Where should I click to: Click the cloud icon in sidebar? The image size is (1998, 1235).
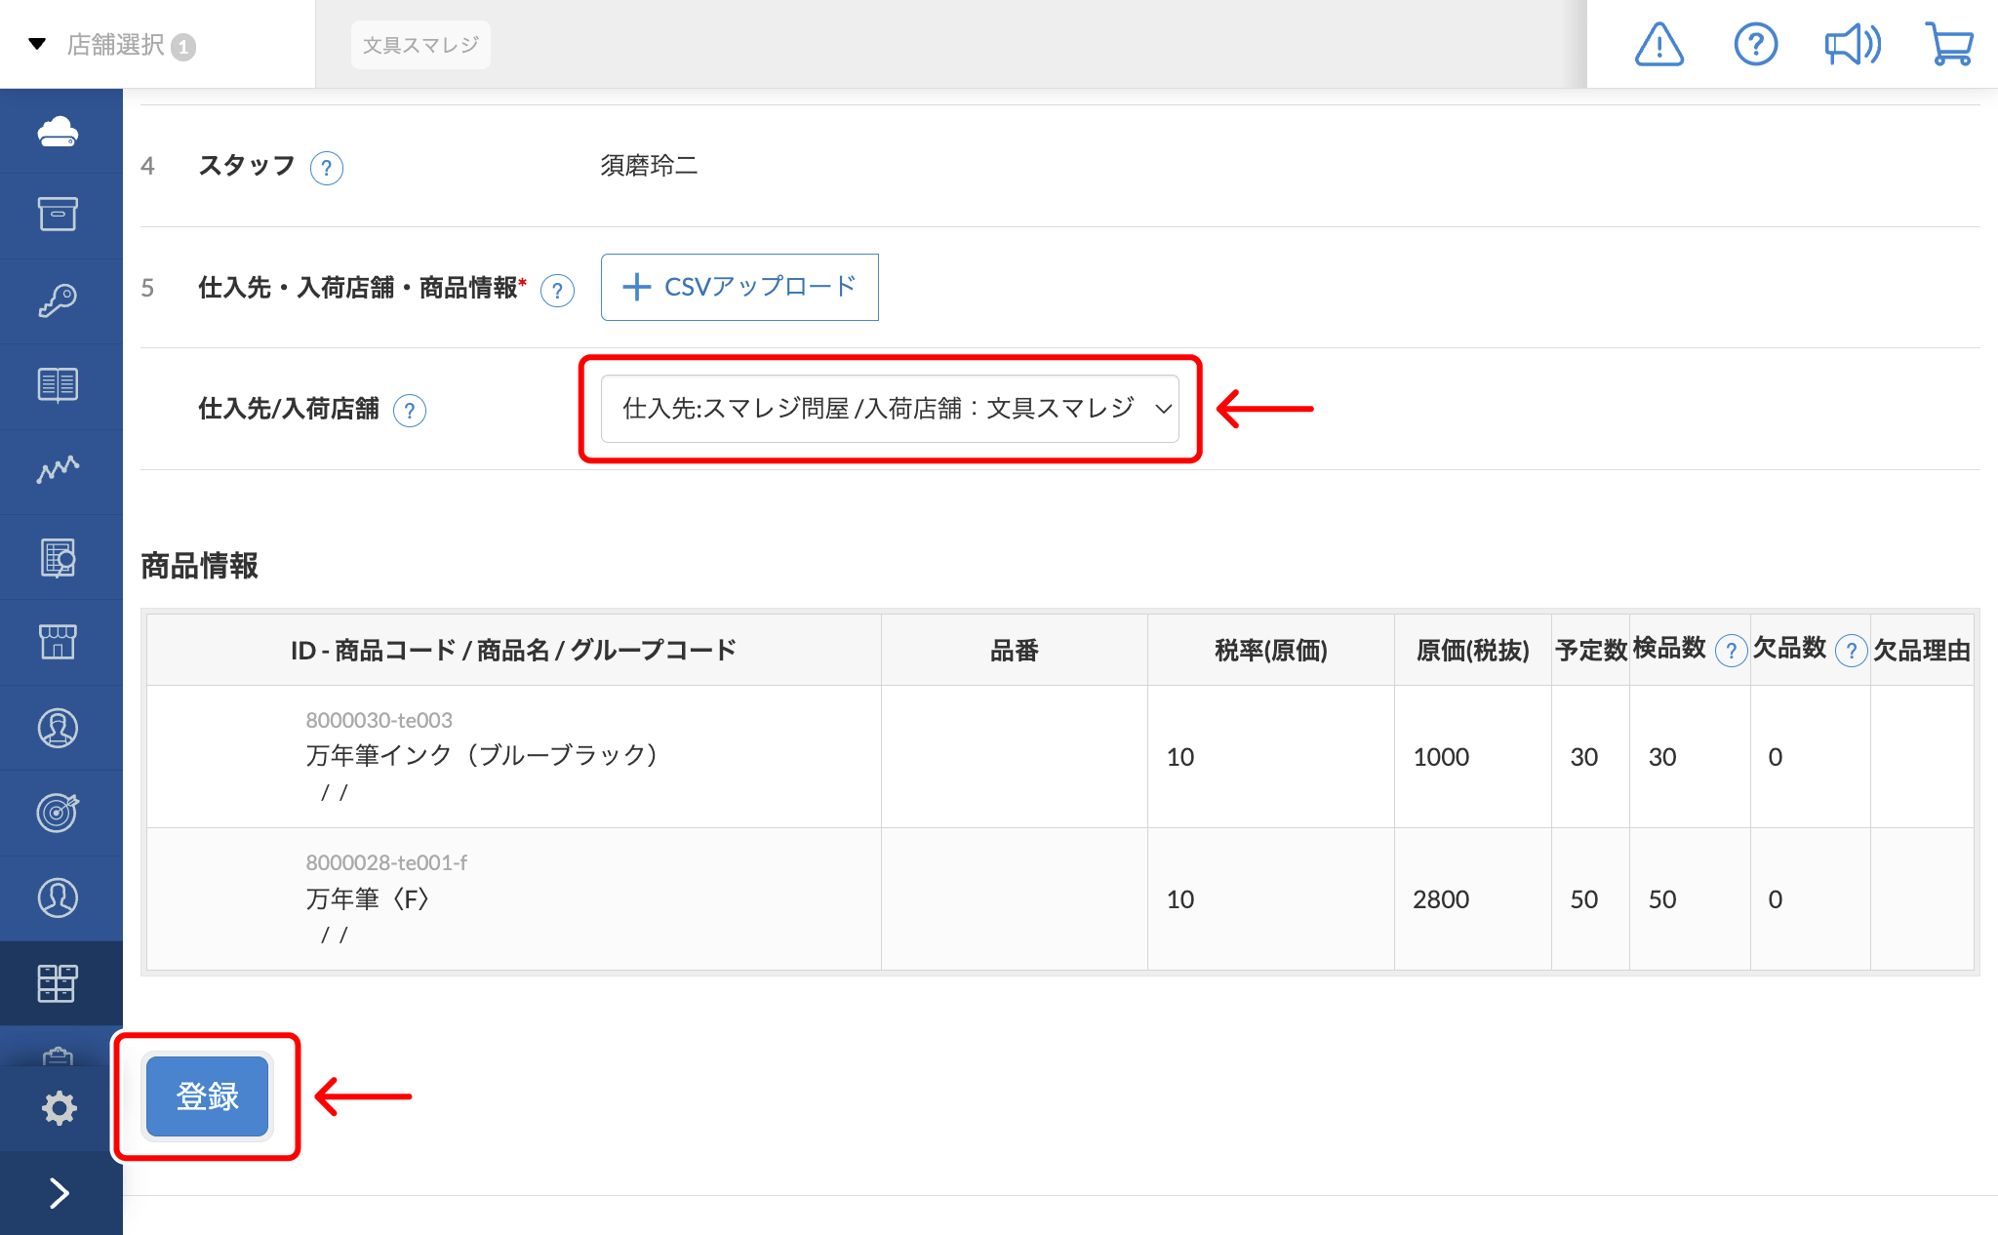(59, 131)
